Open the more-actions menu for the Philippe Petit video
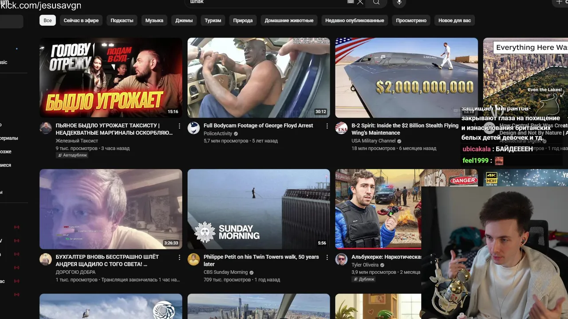The height and width of the screenshot is (319, 568). point(327,257)
